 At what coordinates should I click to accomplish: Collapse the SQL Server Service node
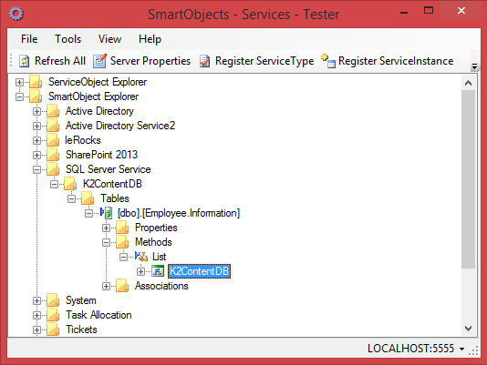pos(36,169)
